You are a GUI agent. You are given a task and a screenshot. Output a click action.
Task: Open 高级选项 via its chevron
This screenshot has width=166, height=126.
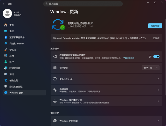tap(158, 90)
